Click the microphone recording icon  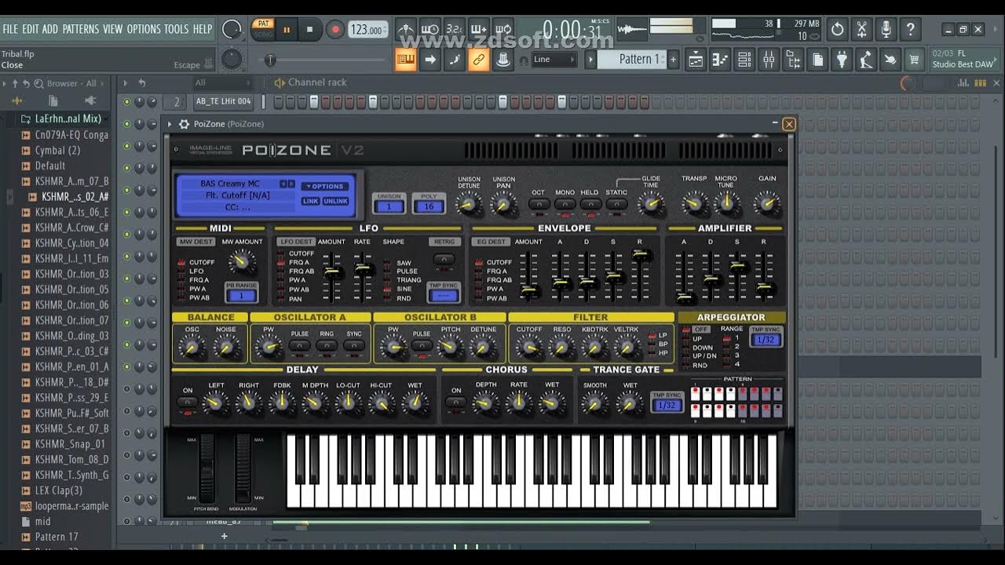tap(886, 30)
